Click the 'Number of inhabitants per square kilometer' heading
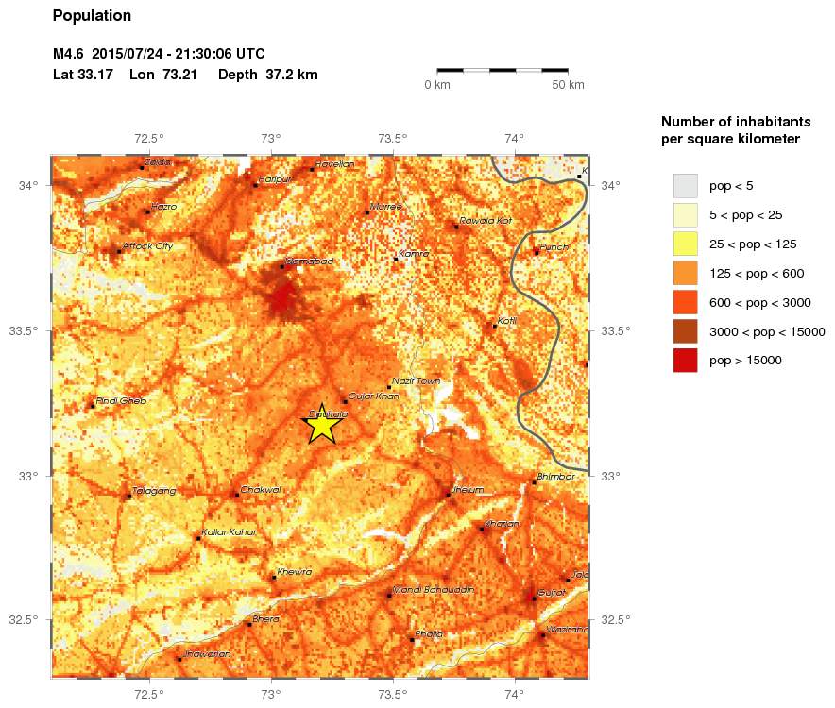 736,130
